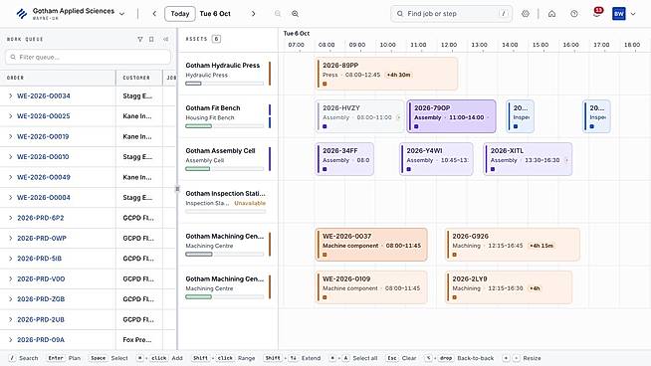Click the Filter queue input field
651x366 pixels.
88,57
